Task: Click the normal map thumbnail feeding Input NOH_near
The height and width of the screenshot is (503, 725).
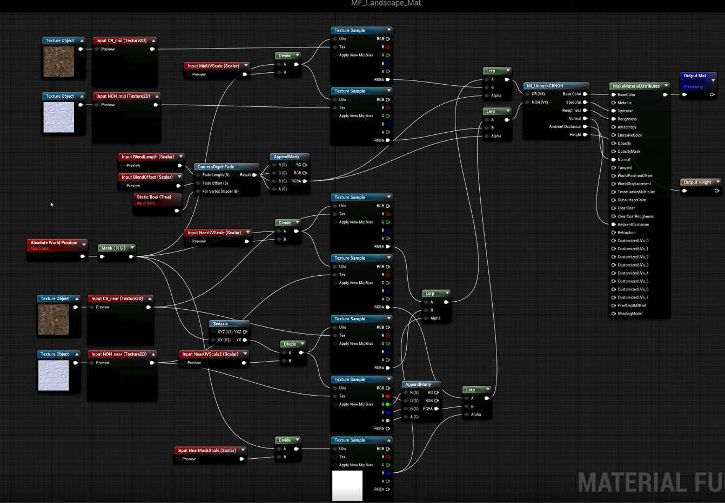Action: (53, 375)
